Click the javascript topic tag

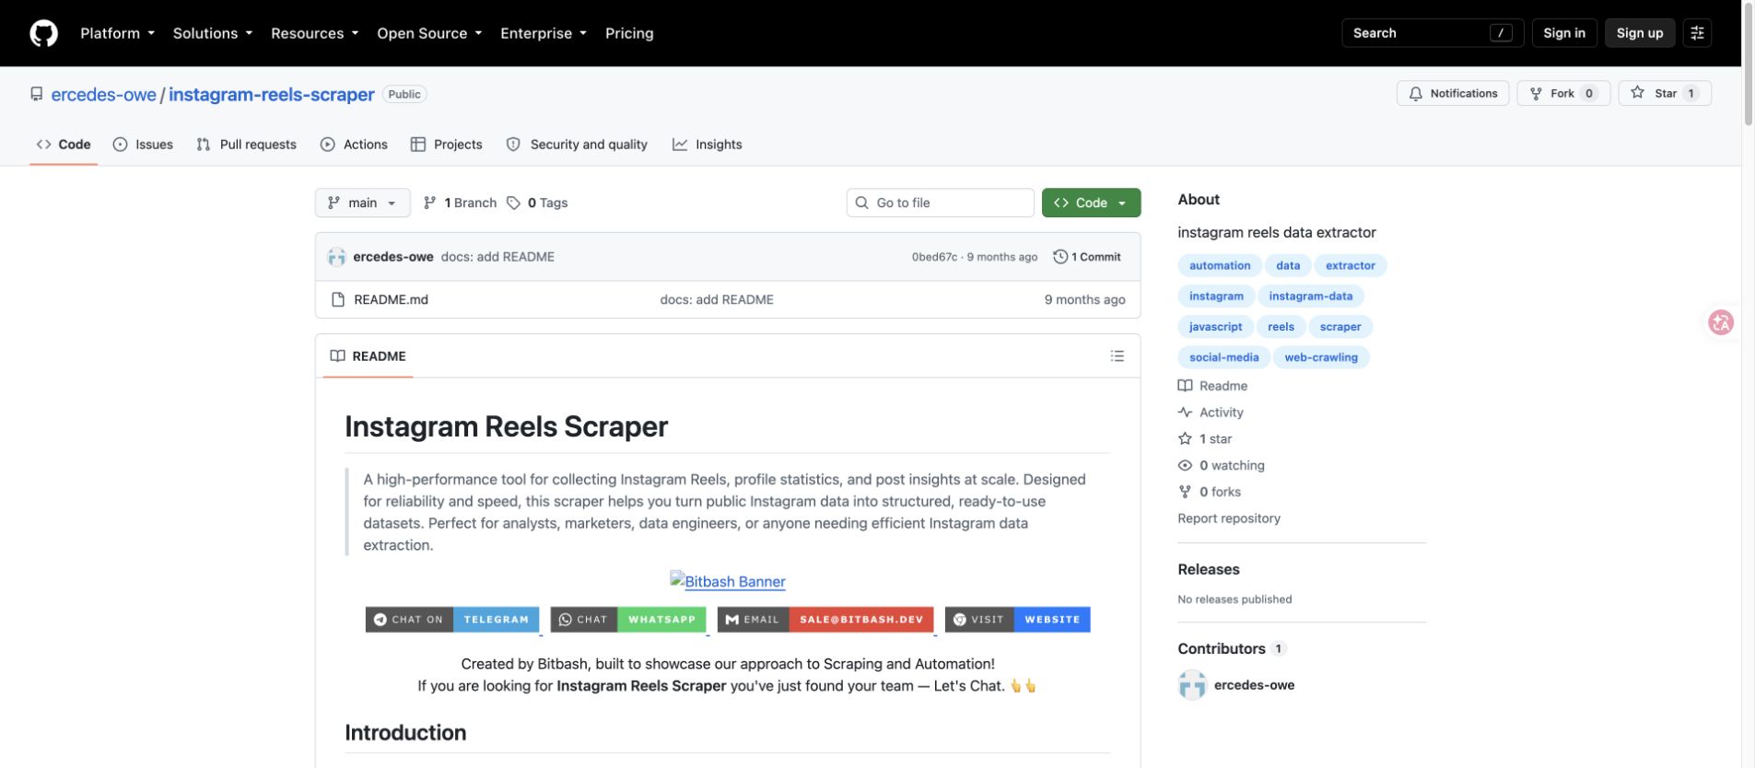[x=1215, y=327]
